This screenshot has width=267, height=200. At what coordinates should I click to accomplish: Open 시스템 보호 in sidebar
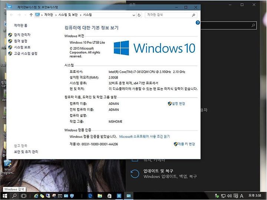tap(22, 47)
